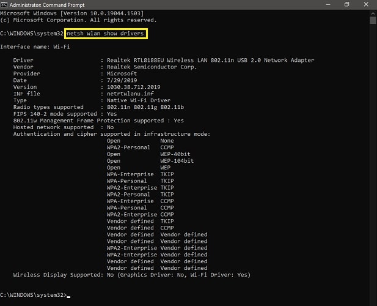The image size is (377, 306).
Task: Click 'Wireless Display Supported' line
Action: (x=132, y=275)
